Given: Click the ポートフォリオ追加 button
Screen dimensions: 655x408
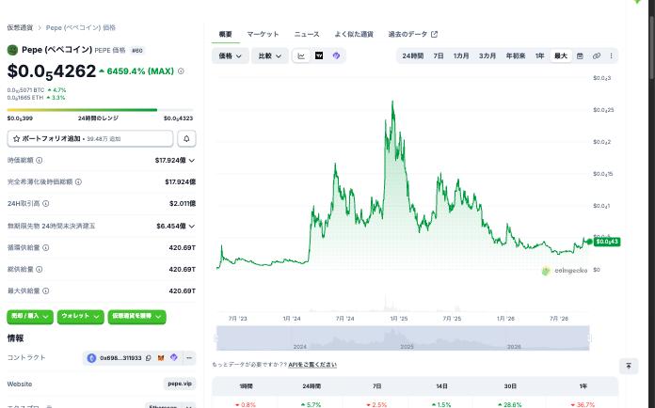Looking at the screenshot, I should [x=90, y=138].
